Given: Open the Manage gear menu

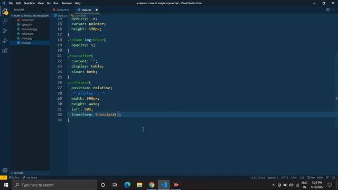Looking at the screenshot, I should tap(5, 170).
